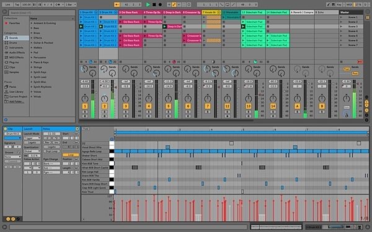Click the Fold button in note editor
Screen dimensions: 372x232
[x=86, y=129]
